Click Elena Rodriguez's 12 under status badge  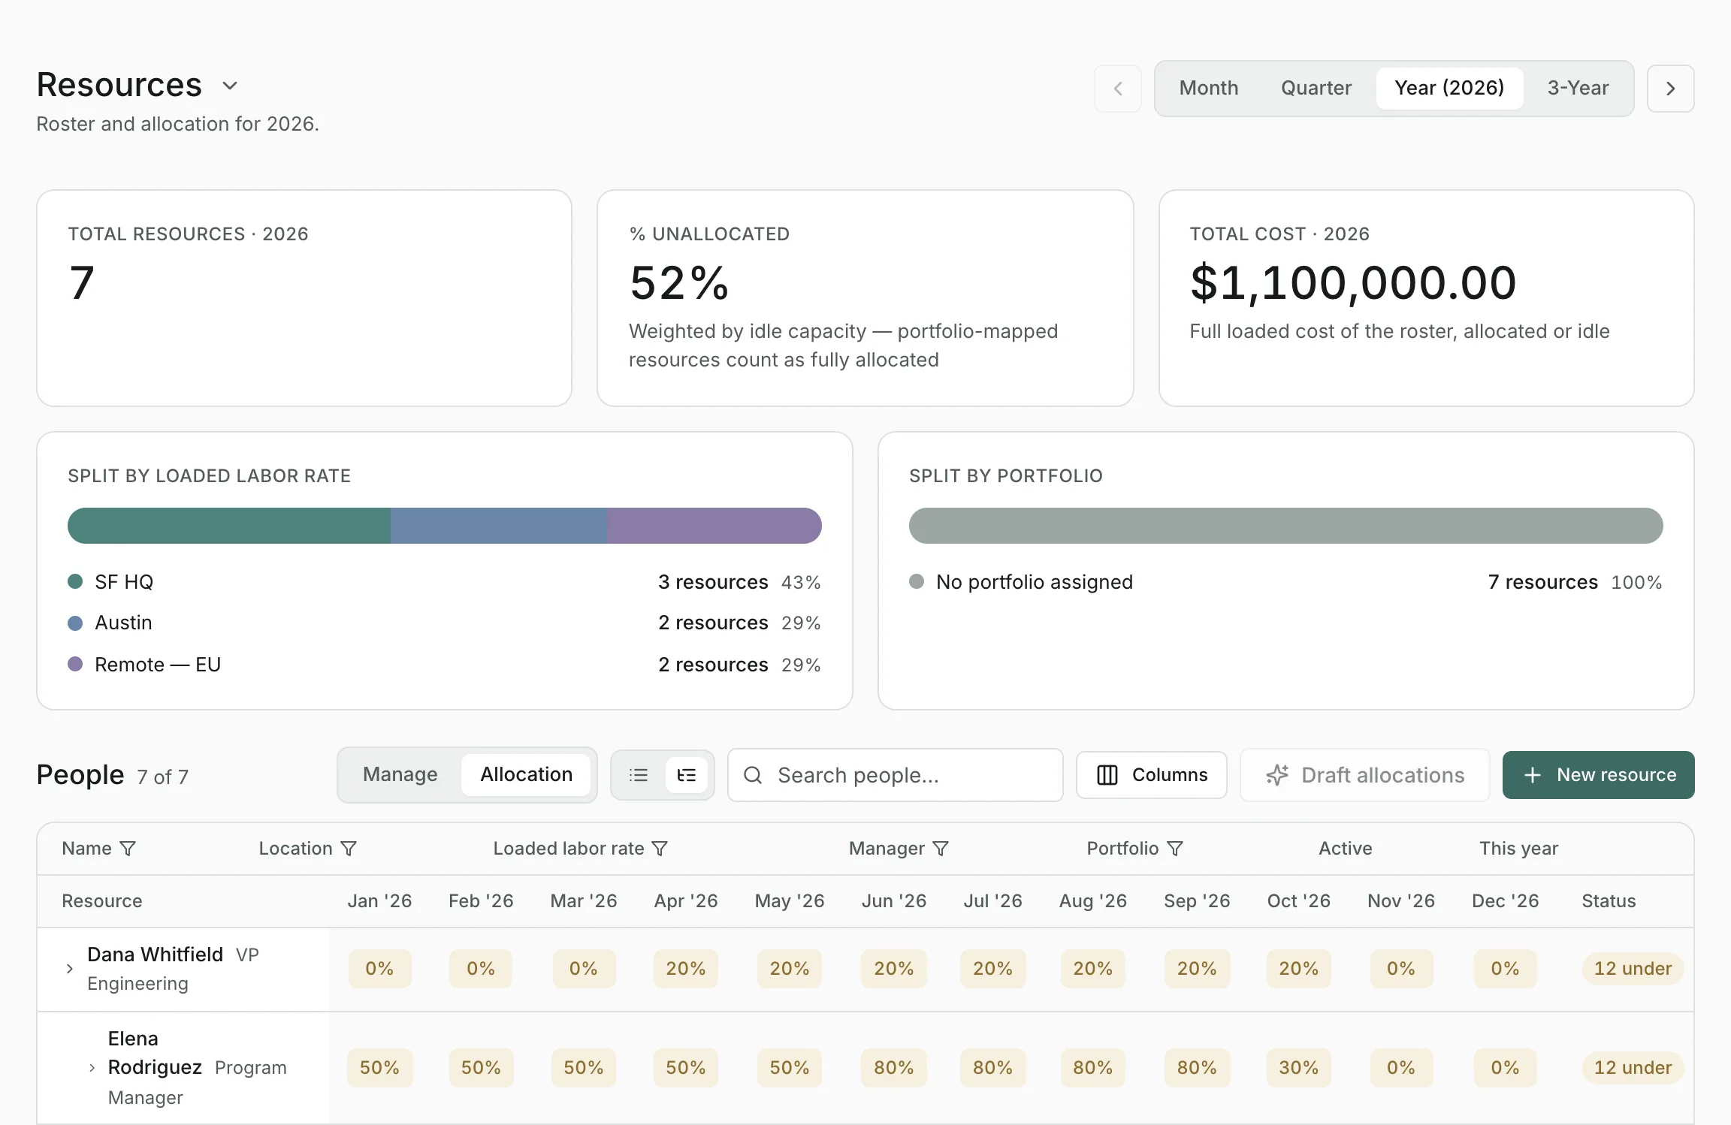[1633, 1068]
